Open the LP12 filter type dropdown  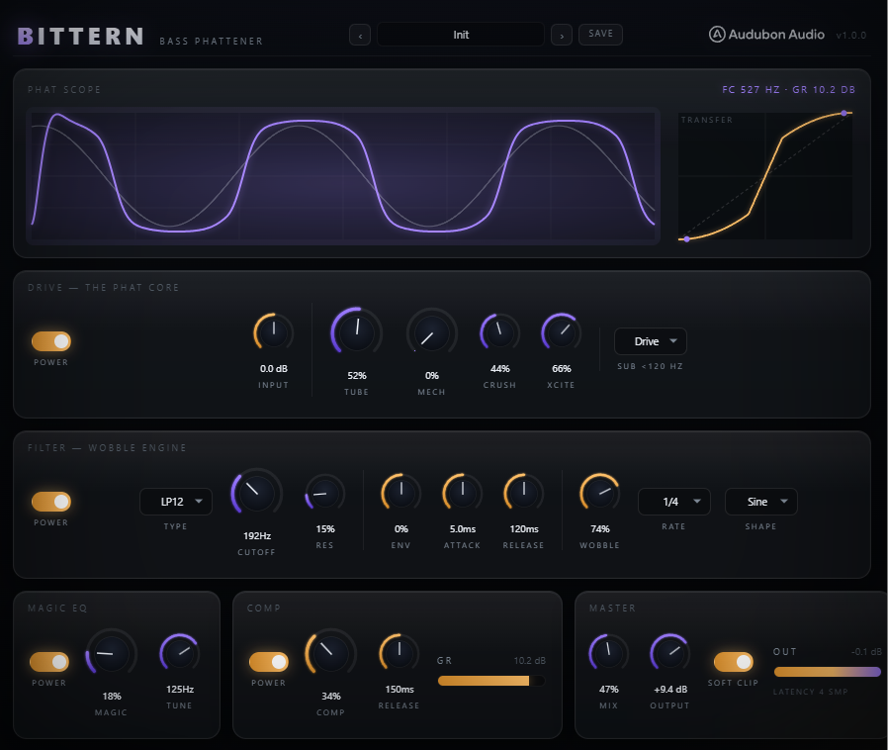tap(176, 502)
